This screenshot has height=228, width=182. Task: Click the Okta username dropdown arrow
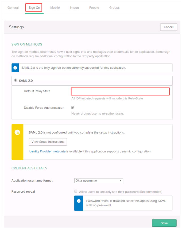pyautogui.click(x=121, y=181)
